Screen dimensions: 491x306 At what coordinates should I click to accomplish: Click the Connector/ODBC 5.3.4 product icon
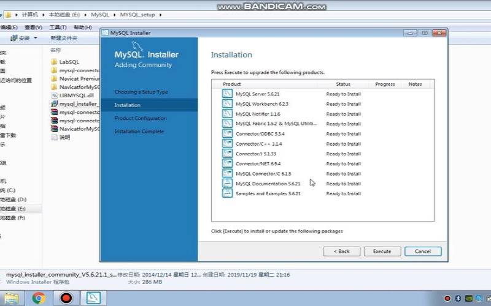pos(227,133)
